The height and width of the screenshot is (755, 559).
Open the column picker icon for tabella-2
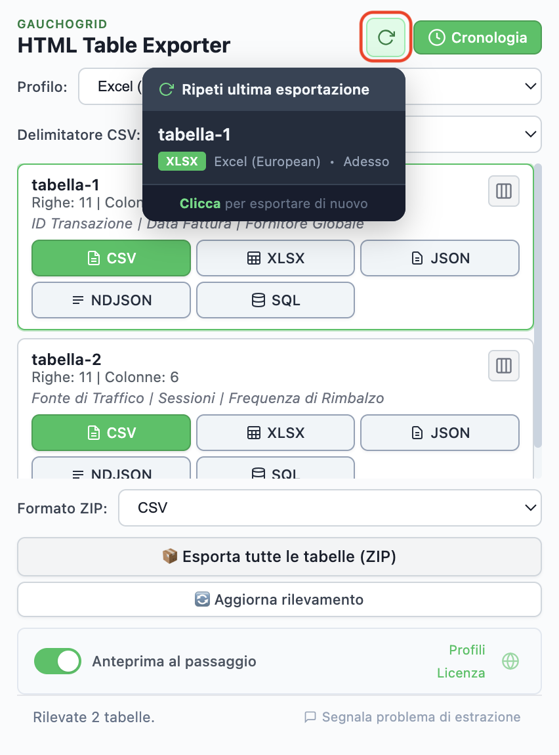tap(503, 366)
